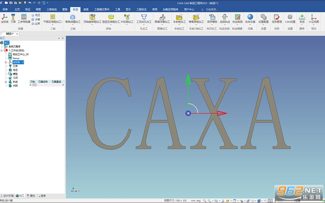Open the 刀具 tool icon
Viewport: 325px width, 203px height.
point(13,18)
